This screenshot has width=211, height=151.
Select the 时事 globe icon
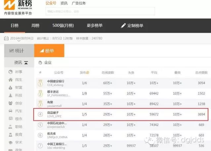tap(11, 72)
